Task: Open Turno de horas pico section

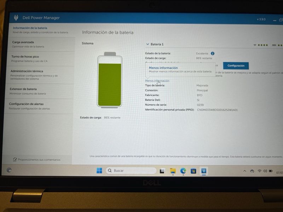Action: (41, 59)
